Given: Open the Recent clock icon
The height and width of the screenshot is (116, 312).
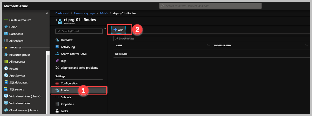Looking at the screenshot, I should click(x=6, y=68).
